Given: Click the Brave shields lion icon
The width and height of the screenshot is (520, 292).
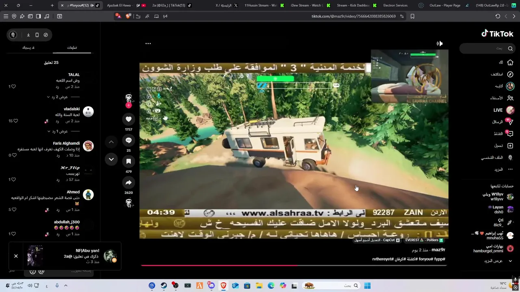Looking at the screenshot, I should pyautogui.click(x=128, y=16).
